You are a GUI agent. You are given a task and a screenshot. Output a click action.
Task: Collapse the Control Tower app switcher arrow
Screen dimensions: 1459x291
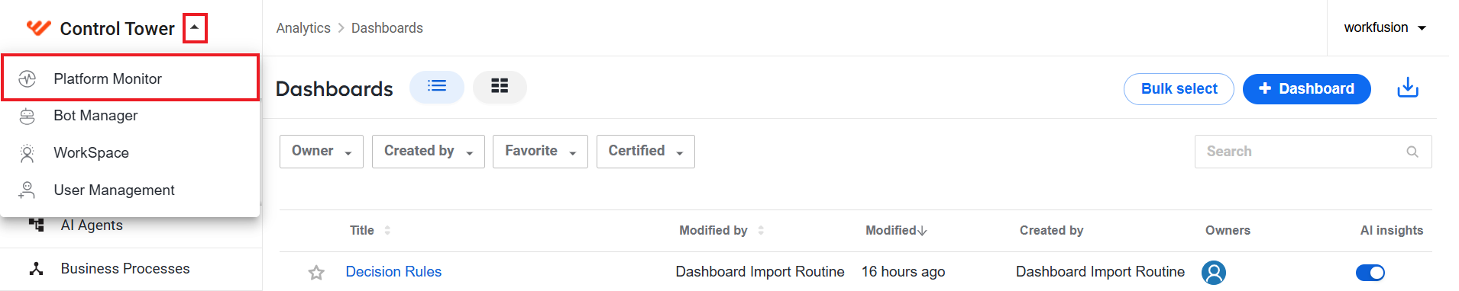[195, 28]
